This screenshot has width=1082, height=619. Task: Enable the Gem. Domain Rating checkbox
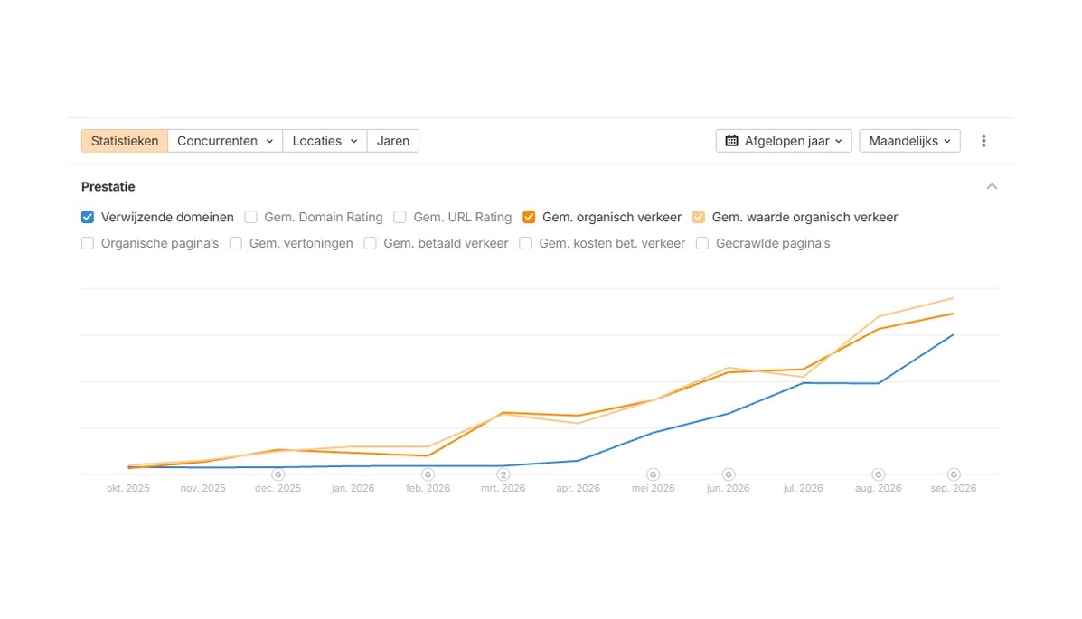(x=251, y=218)
